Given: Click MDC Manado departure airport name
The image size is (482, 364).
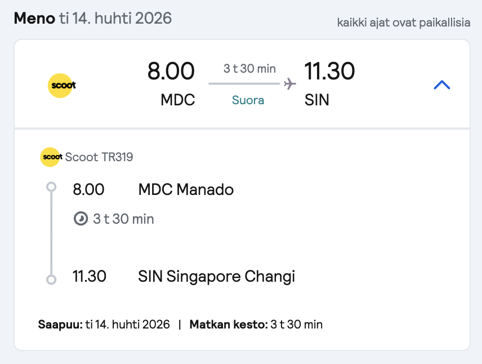Looking at the screenshot, I should pyautogui.click(x=186, y=189).
